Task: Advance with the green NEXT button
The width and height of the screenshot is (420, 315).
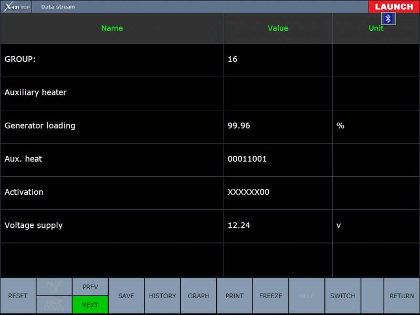Action: 90,304
